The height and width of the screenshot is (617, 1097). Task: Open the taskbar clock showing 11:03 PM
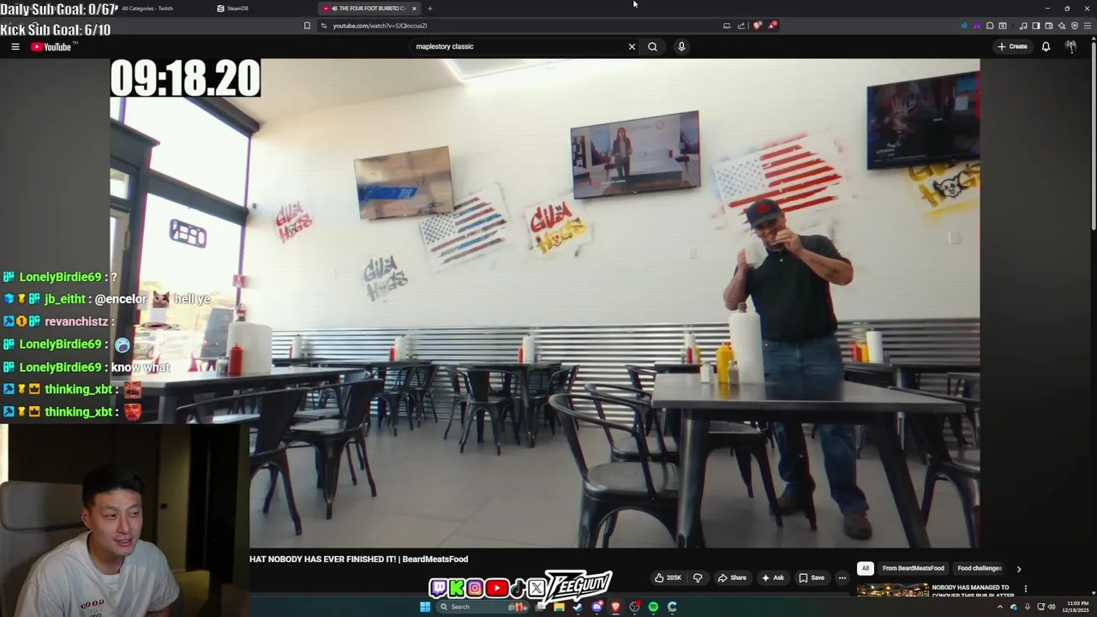pos(1075,607)
